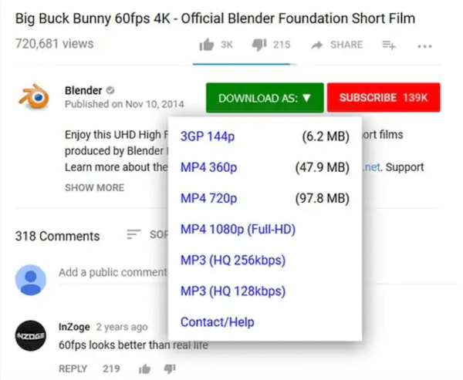Open InZoge username link

pyautogui.click(x=74, y=327)
